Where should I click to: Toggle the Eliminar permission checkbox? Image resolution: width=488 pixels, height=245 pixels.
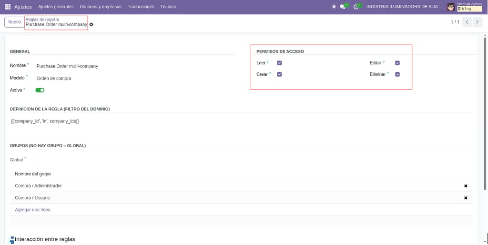point(397,74)
